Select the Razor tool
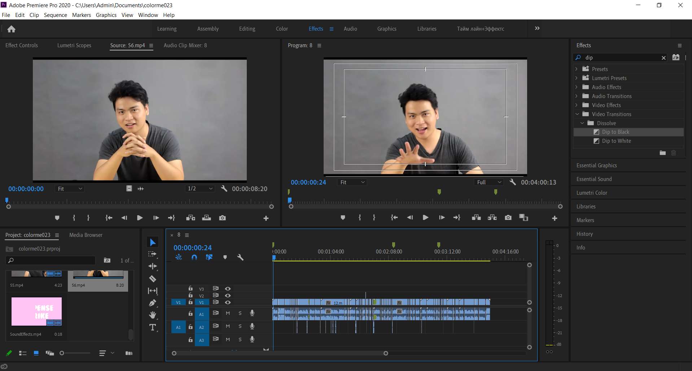 [153, 278]
